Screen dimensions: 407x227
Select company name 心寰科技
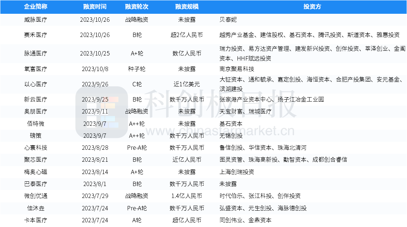coord(36,148)
